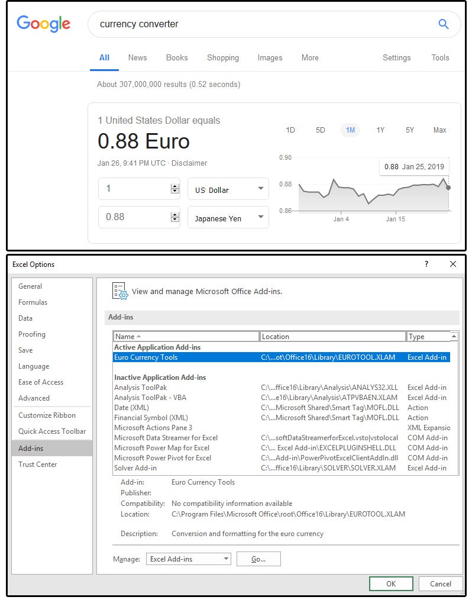Open the Customize Ribbon category
The width and height of the screenshot is (472, 600).
pyautogui.click(x=51, y=415)
